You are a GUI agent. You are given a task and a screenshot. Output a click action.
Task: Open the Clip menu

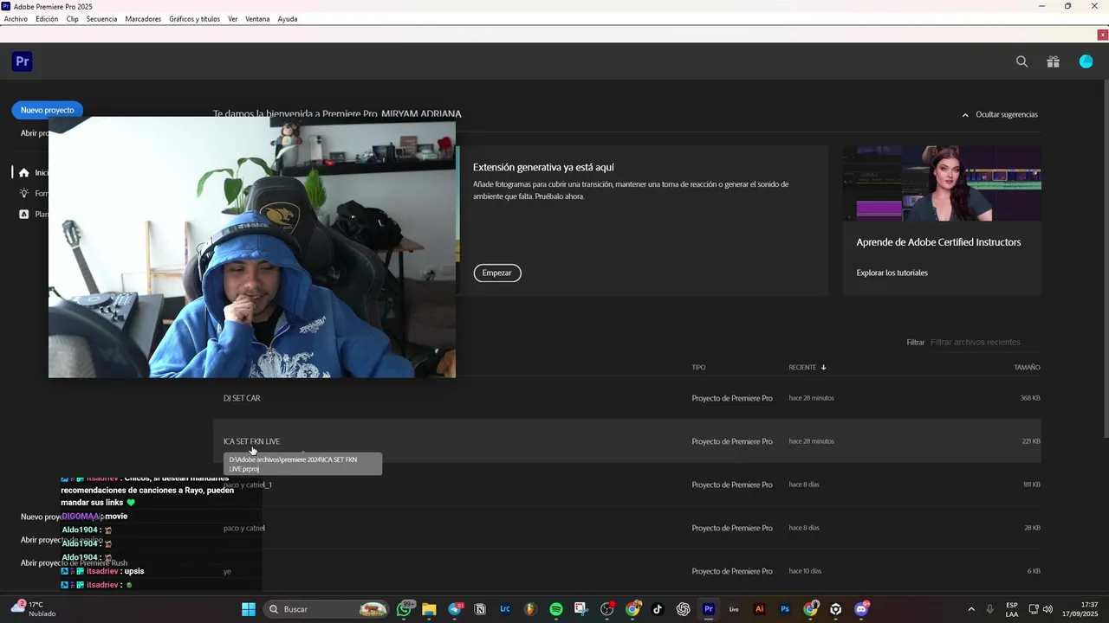72,19
